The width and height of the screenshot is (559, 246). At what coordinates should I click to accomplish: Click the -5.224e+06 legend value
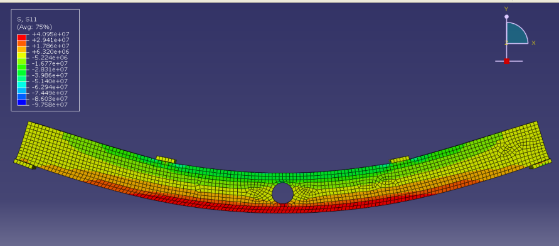pyautogui.click(x=50, y=58)
